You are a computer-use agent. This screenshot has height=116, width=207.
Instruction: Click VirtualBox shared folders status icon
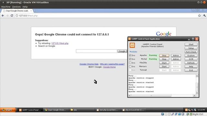[x=180, y=114]
